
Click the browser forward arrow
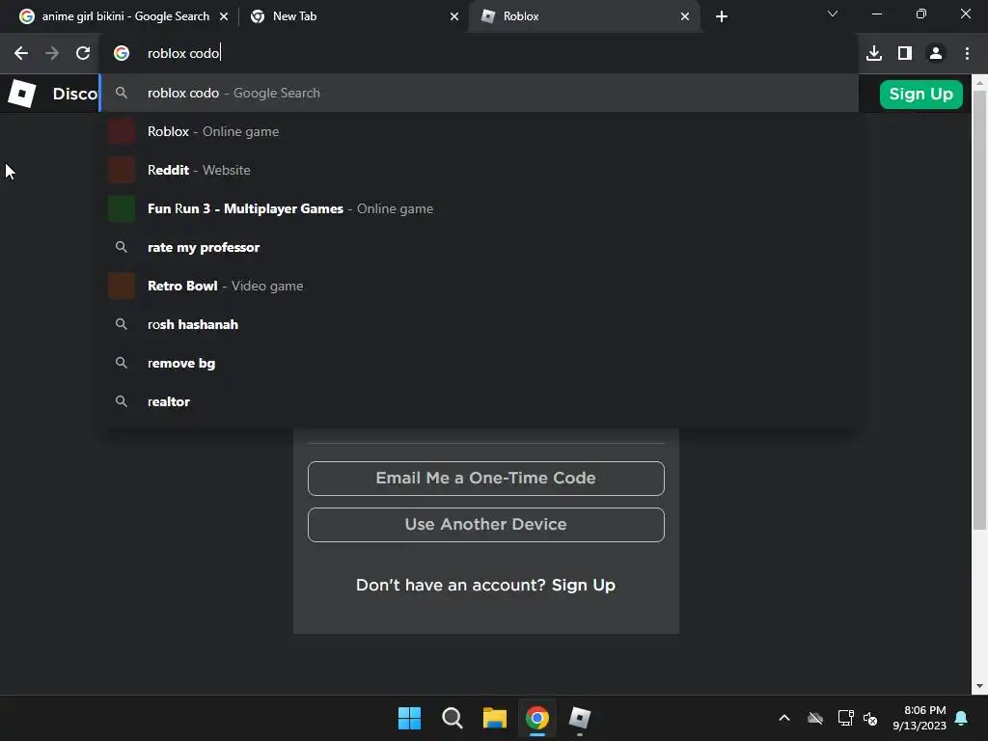point(52,54)
